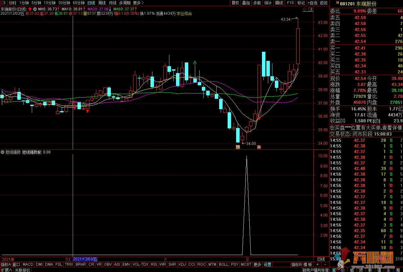Click 窗口 window button
This screenshot has height=272, width=403.
[x=16, y=264]
